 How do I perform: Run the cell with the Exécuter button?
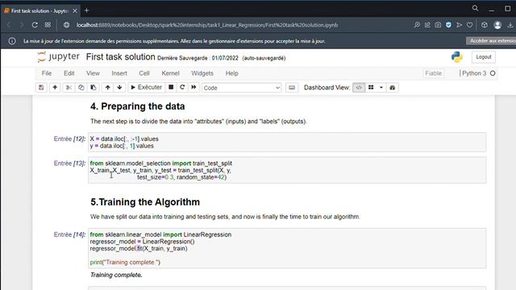(x=147, y=88)
